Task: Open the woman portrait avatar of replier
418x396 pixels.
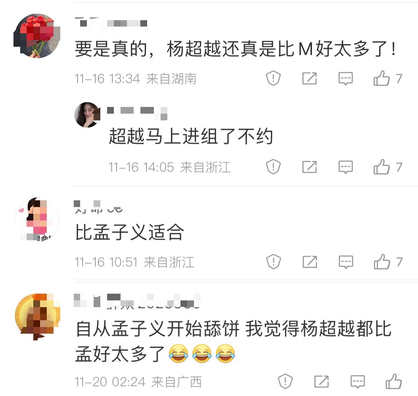Action: 88,115
